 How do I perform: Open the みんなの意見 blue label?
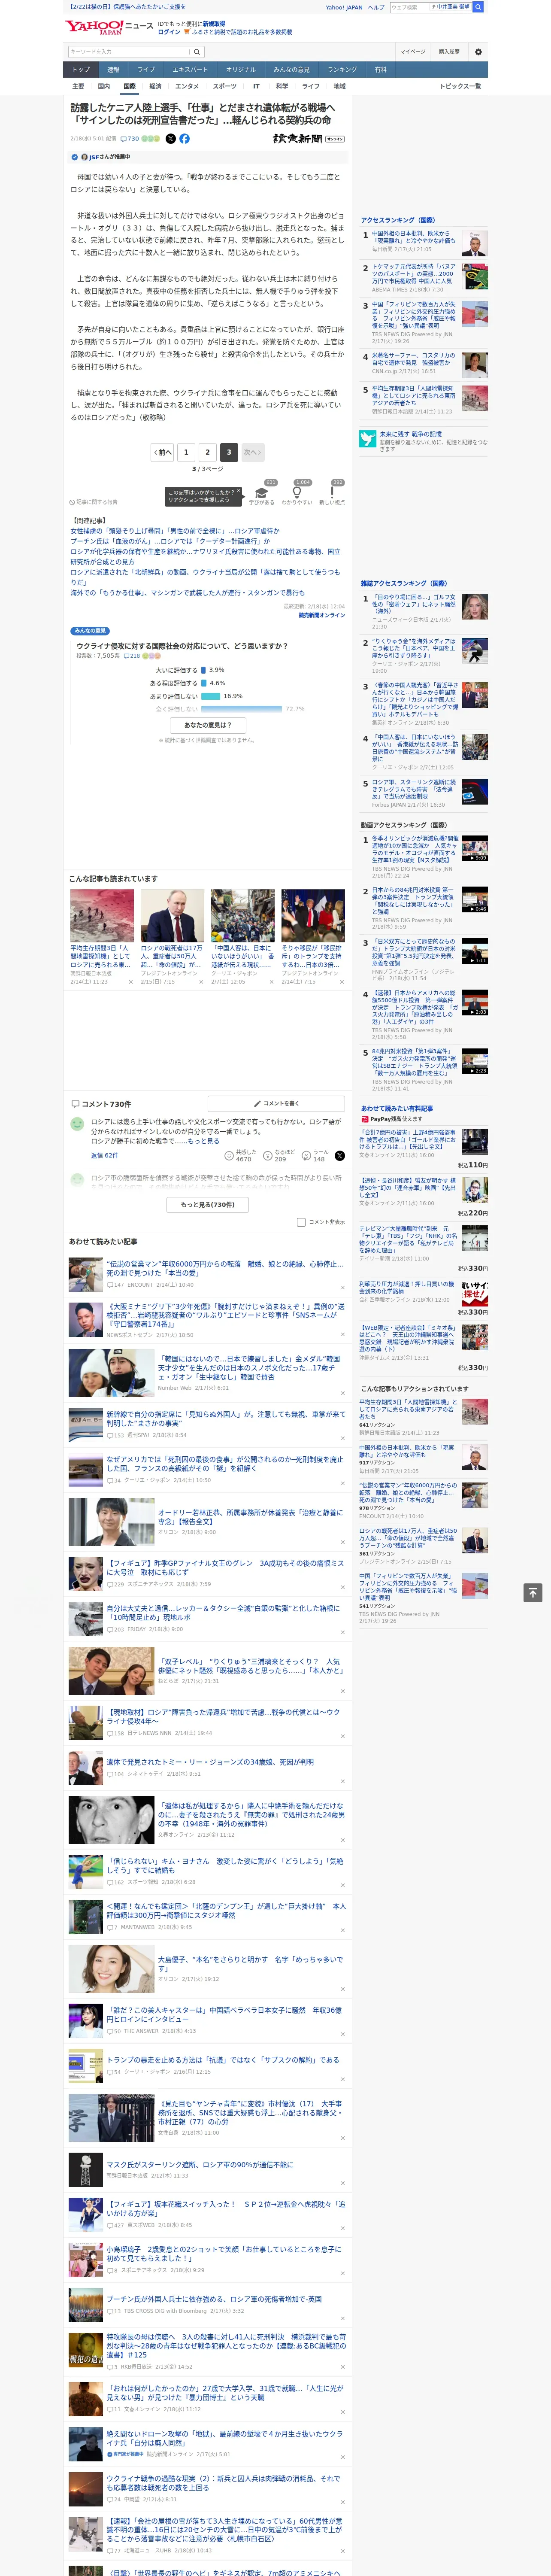click(x=90, y=631)
